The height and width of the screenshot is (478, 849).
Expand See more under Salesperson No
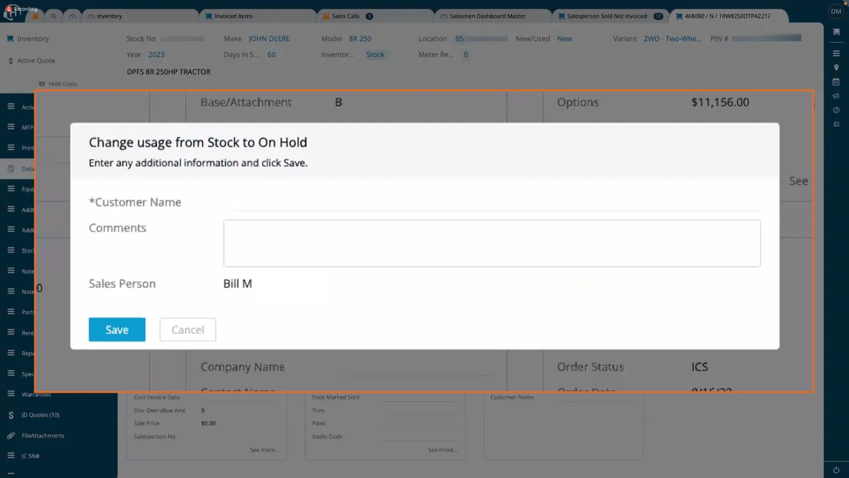point(264,450)
